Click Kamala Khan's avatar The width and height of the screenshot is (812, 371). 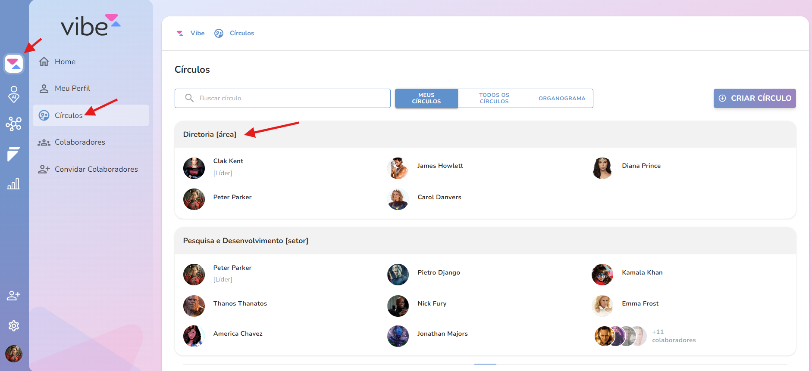coord(602,275)
